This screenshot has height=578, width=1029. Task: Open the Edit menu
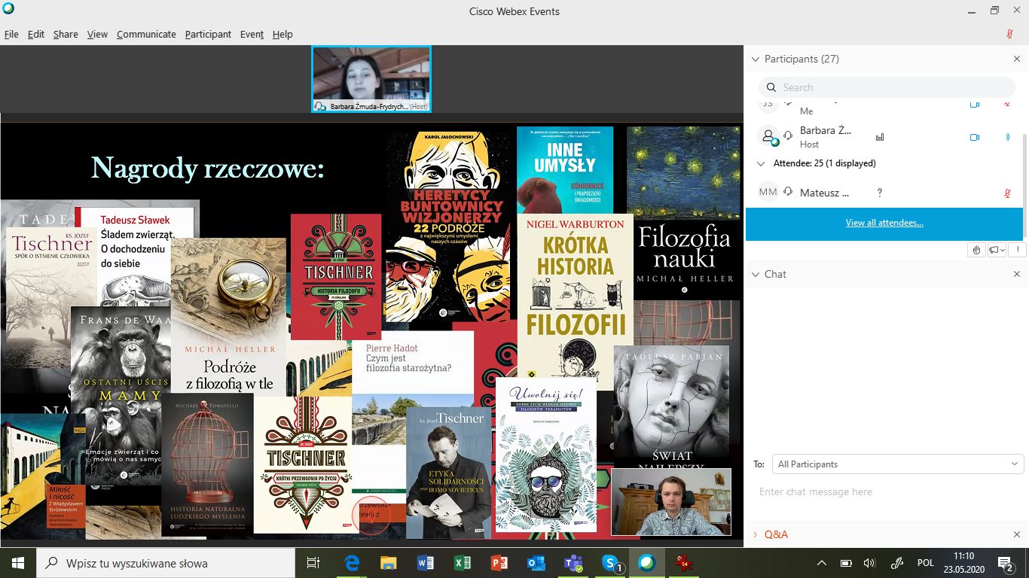36,35
